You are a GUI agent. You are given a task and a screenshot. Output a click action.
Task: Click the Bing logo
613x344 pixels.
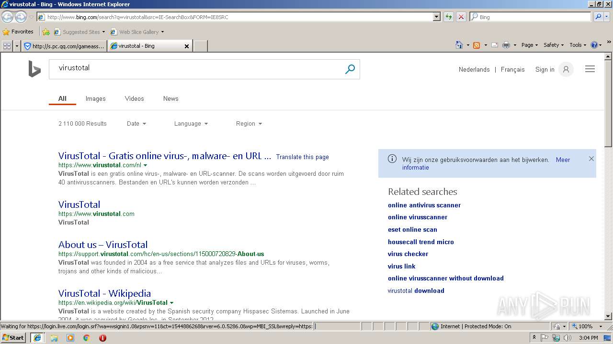pos(34,69)
